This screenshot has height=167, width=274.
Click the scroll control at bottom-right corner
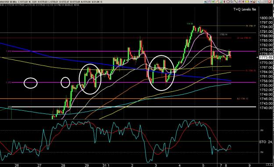coord(270,164)
